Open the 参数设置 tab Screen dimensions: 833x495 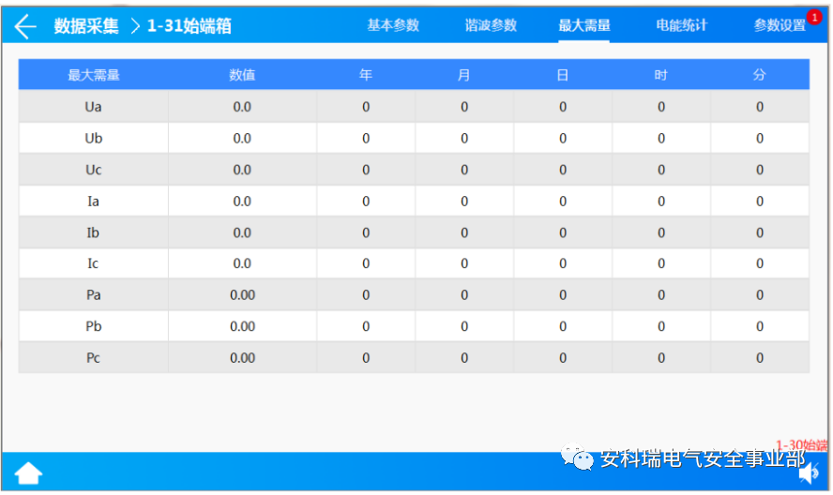(780, 25)
